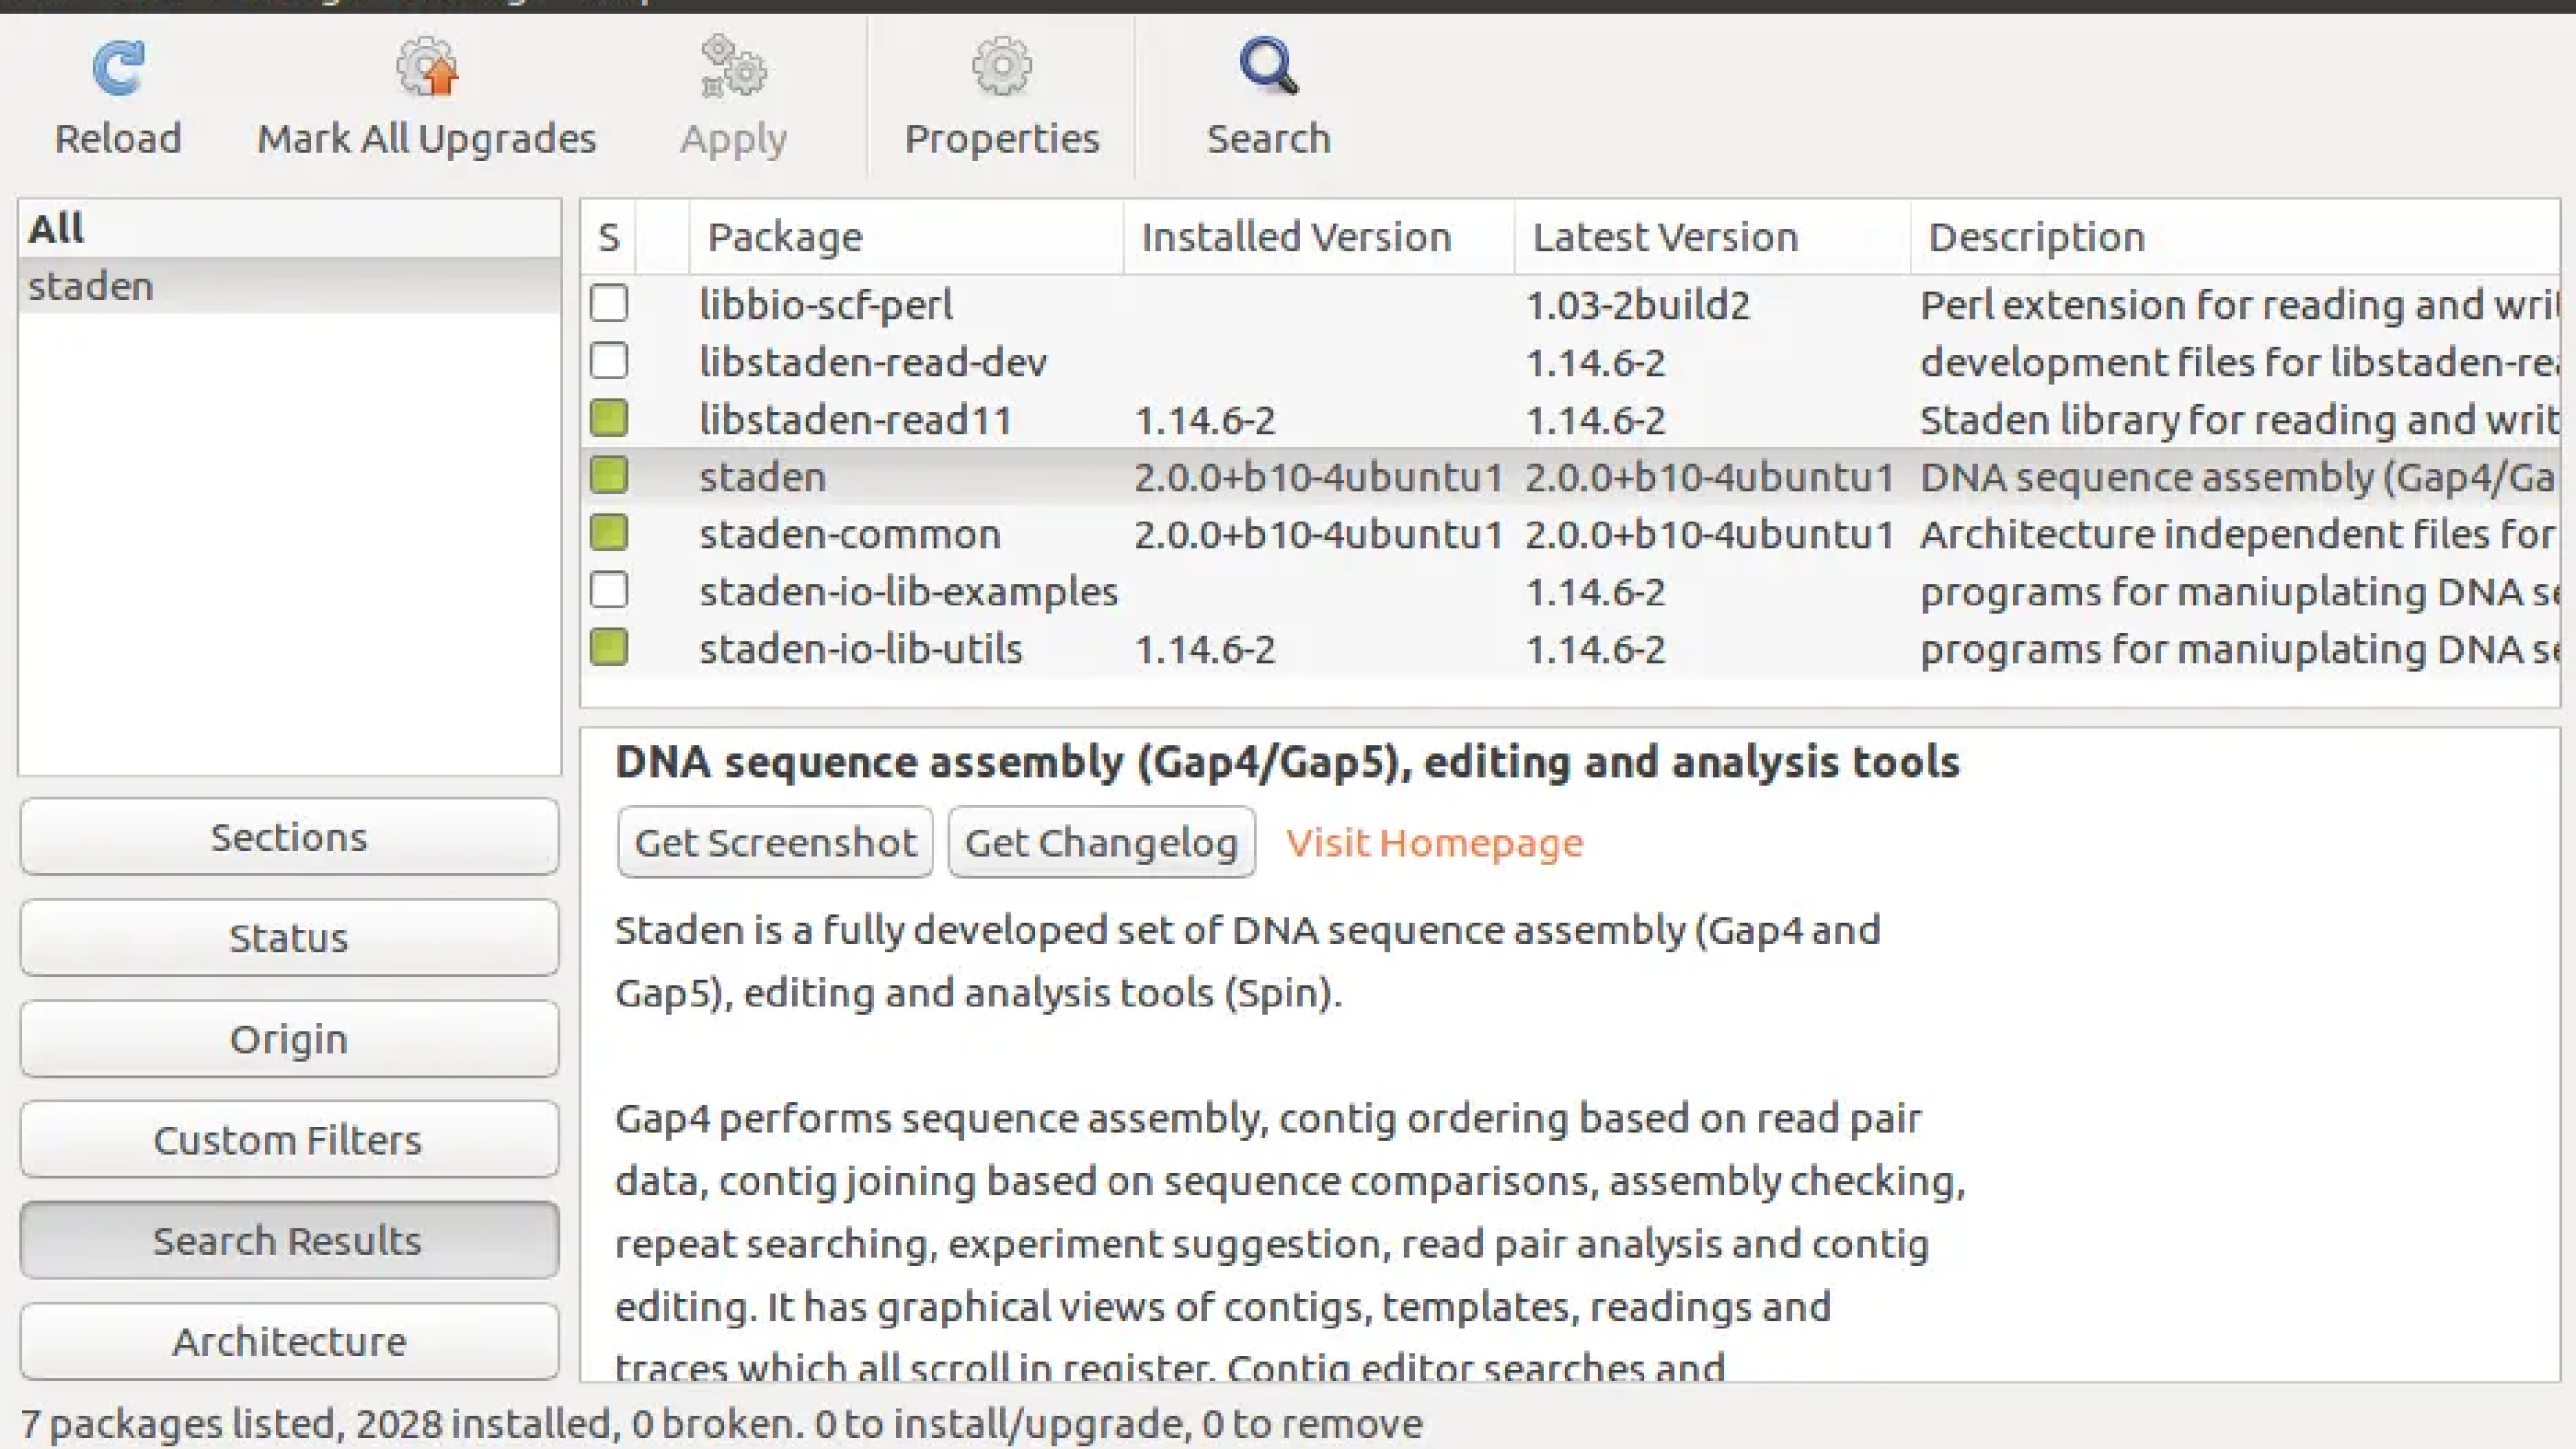
Task: Open the Origin filter button
Action: pos(289,1039)
